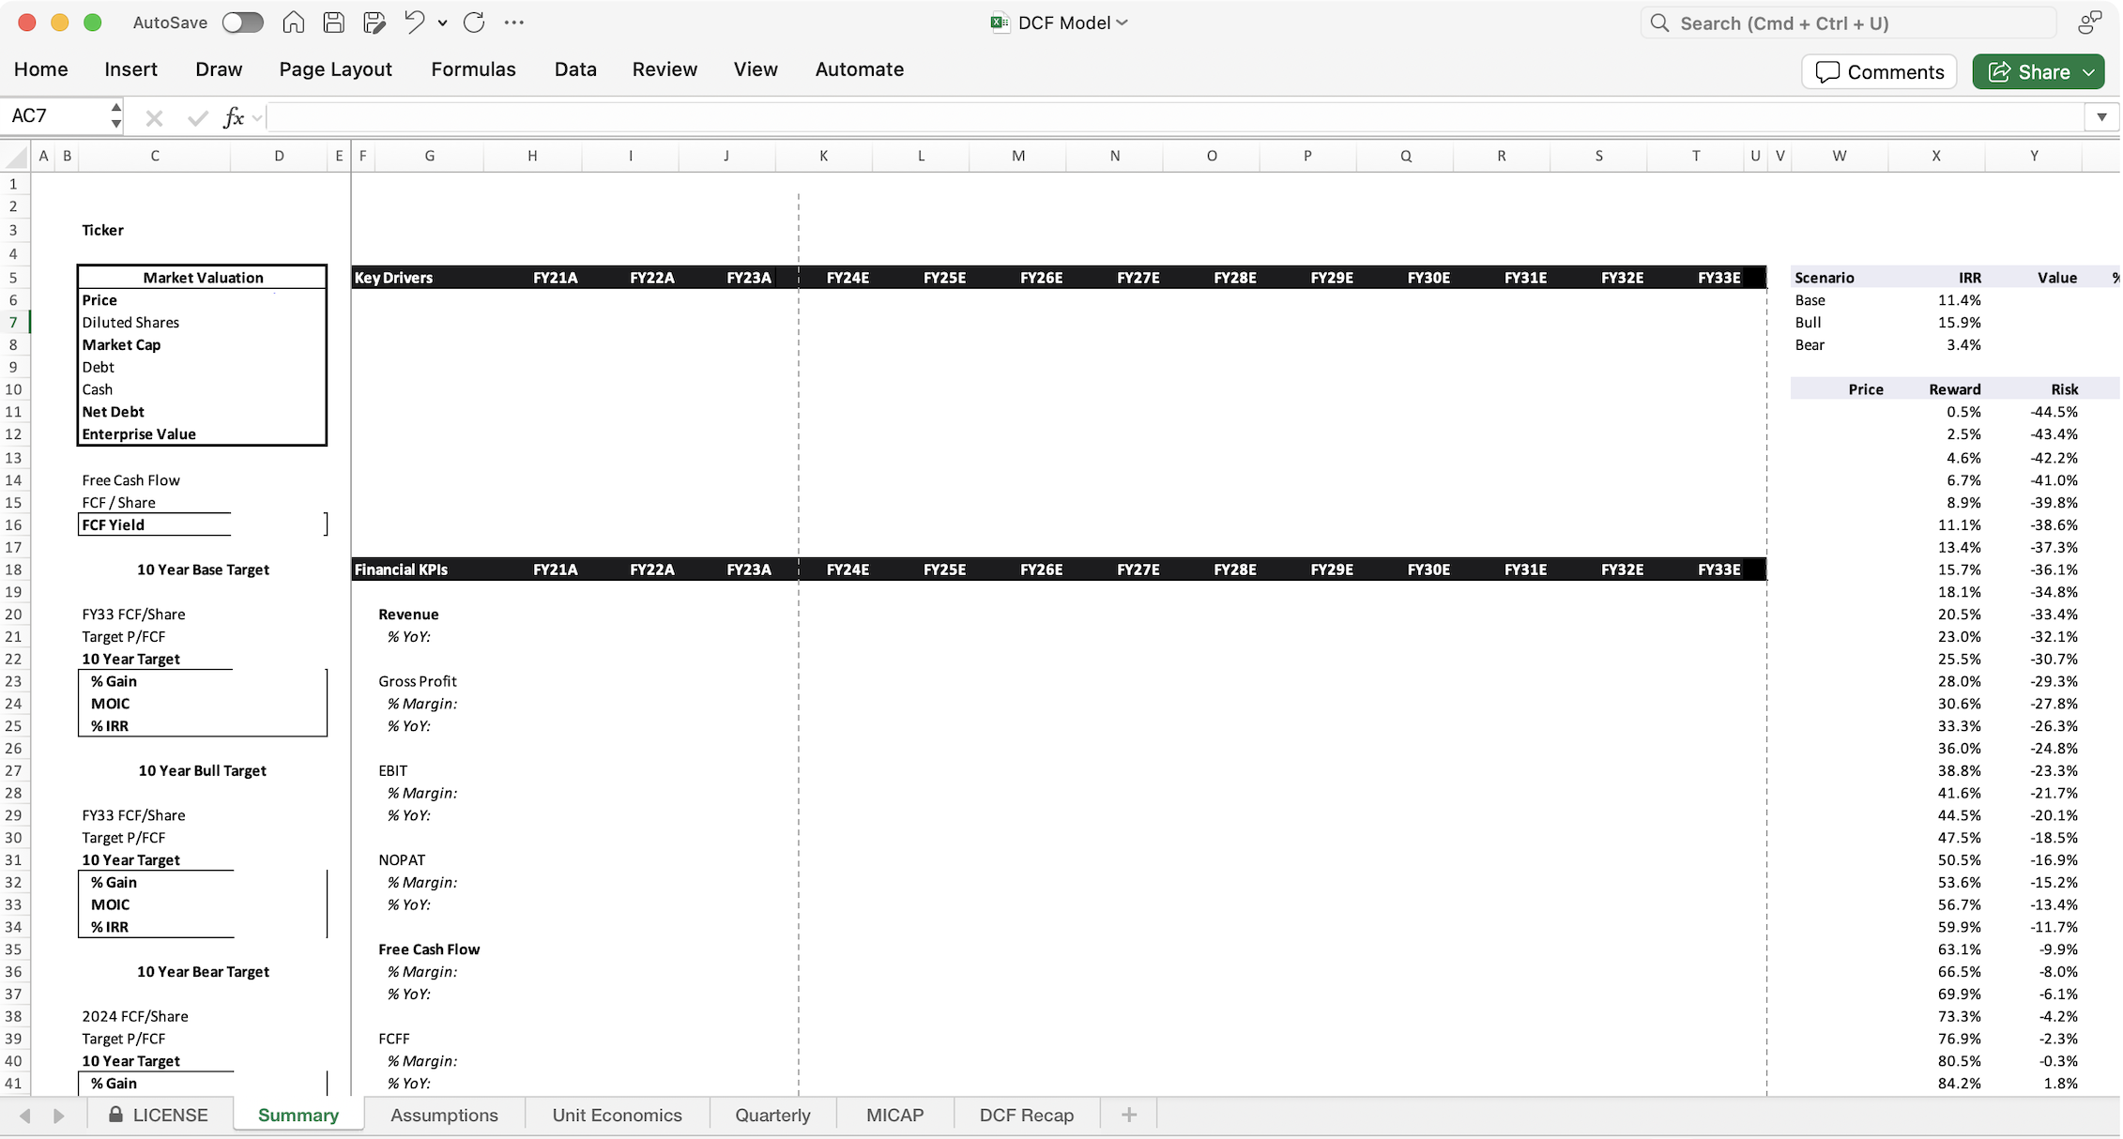Viewport: 2123px width, 1139px height.
Task: Click the formula bar fx icon
Action: [233, 117]
